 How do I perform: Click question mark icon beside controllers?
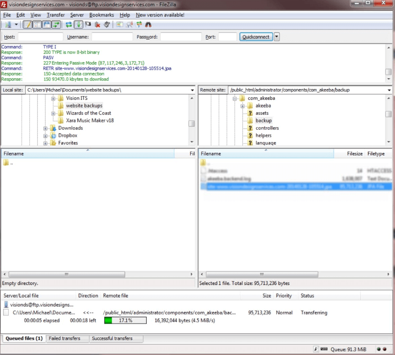tap(250, 128)
